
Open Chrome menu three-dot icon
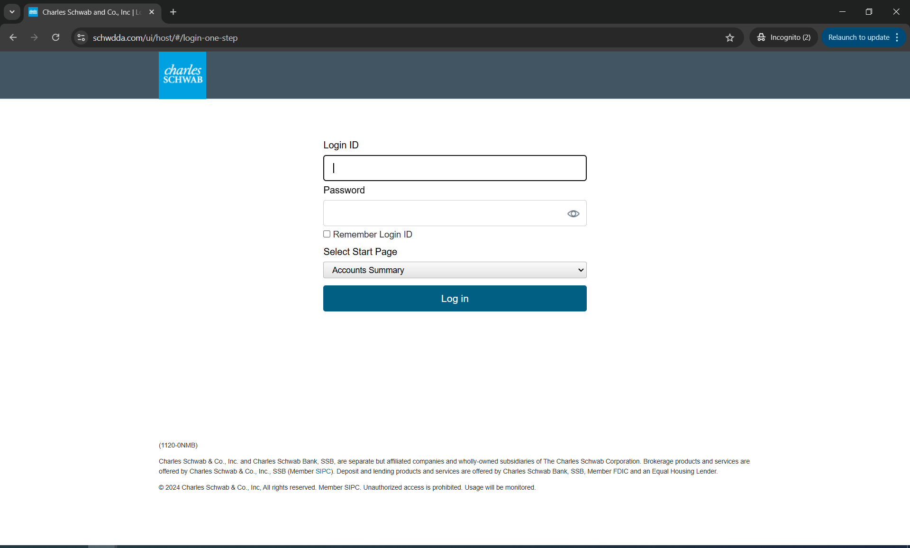(x=897, y=37)
